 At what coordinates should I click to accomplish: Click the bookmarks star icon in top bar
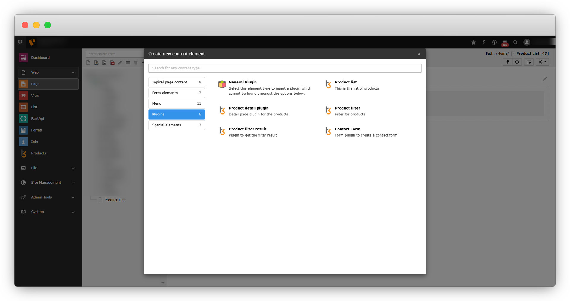(x=474, y=42)
